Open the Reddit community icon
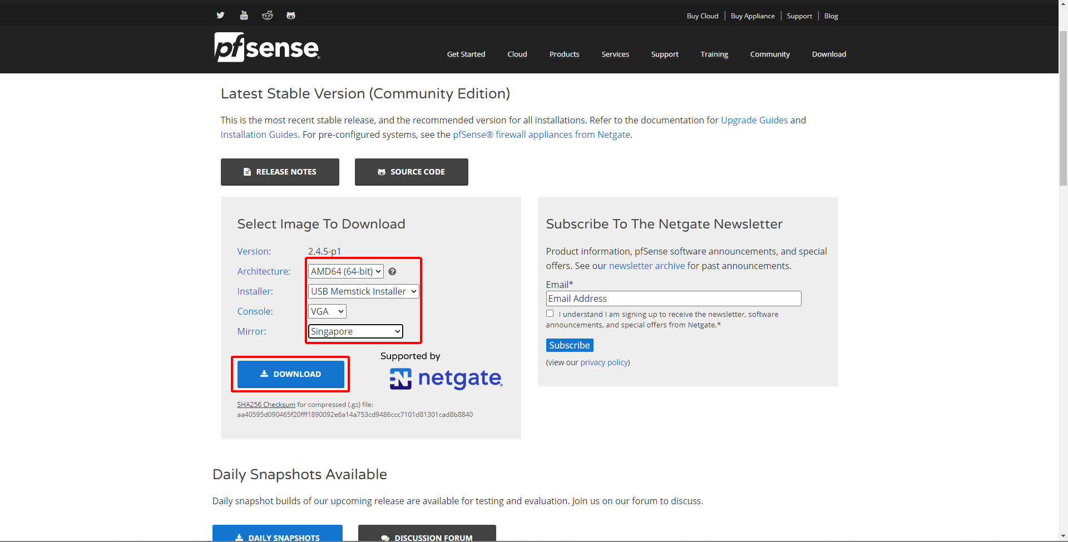Screen dimensions: 1068x542 [267, 15]
